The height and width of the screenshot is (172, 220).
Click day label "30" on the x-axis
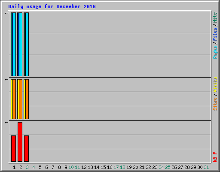tap(200, 167)
